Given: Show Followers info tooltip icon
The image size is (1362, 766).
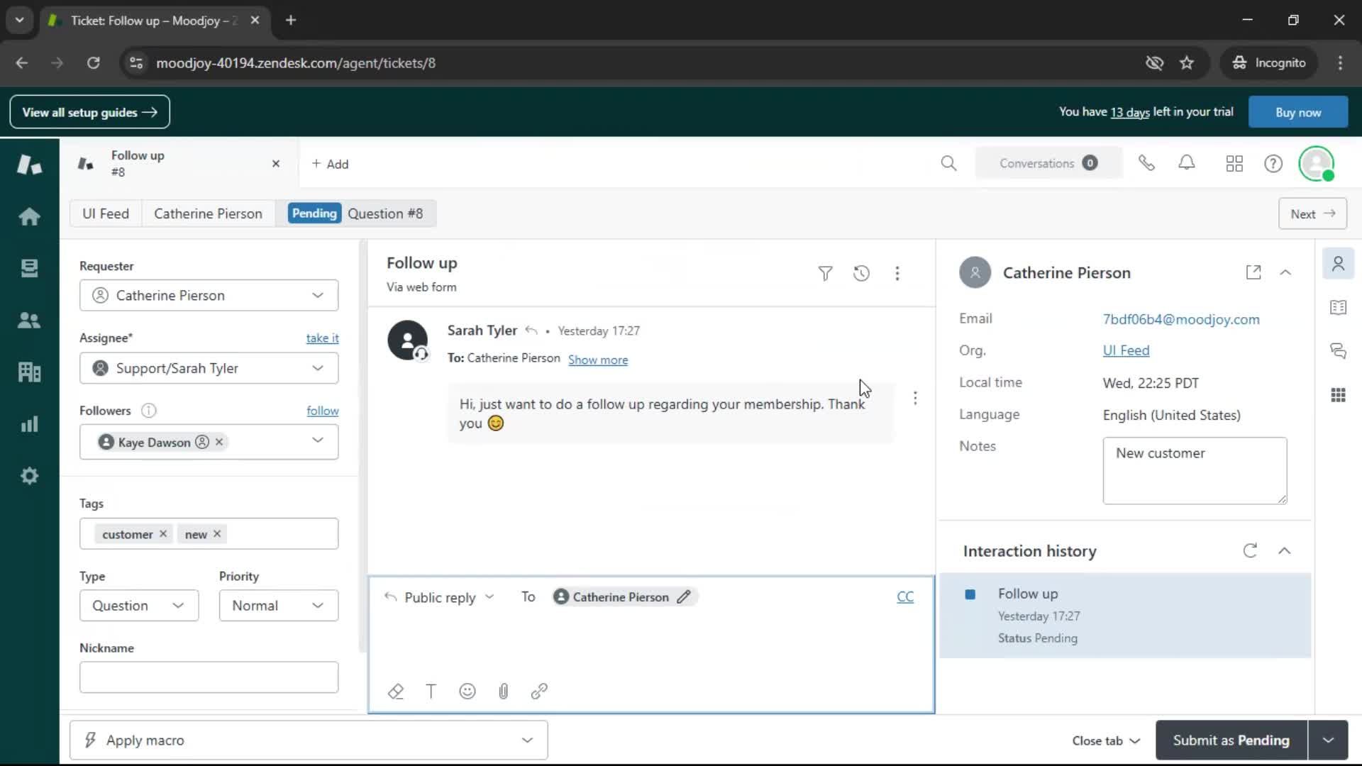Looking at the screenshot, I should (148, 411).
